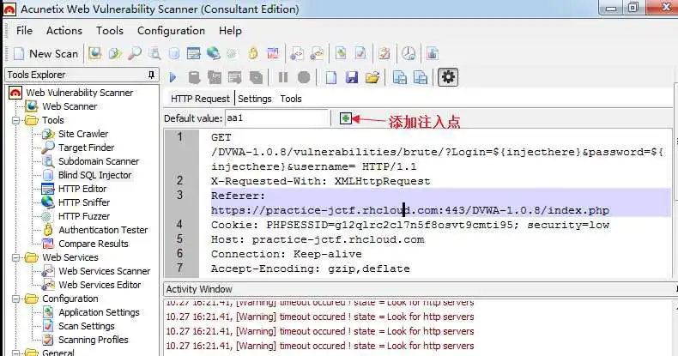The image size is (678, 356).
Task: Switch to the HTTP Request tab
Action: [x=200, y=99]
